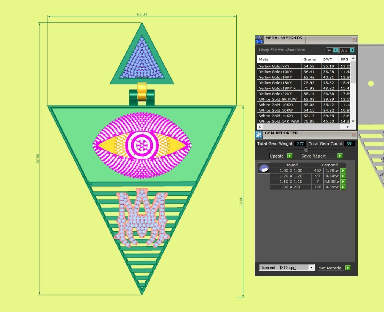The width and height of the screenshot is (384, 312).
Task: Click green arrow for 1.10 X 1.10 row
Action: coord(343,181)
